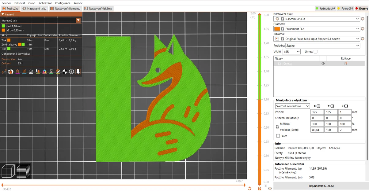Click the Exportovat G-code button

[x=321, y=186]
